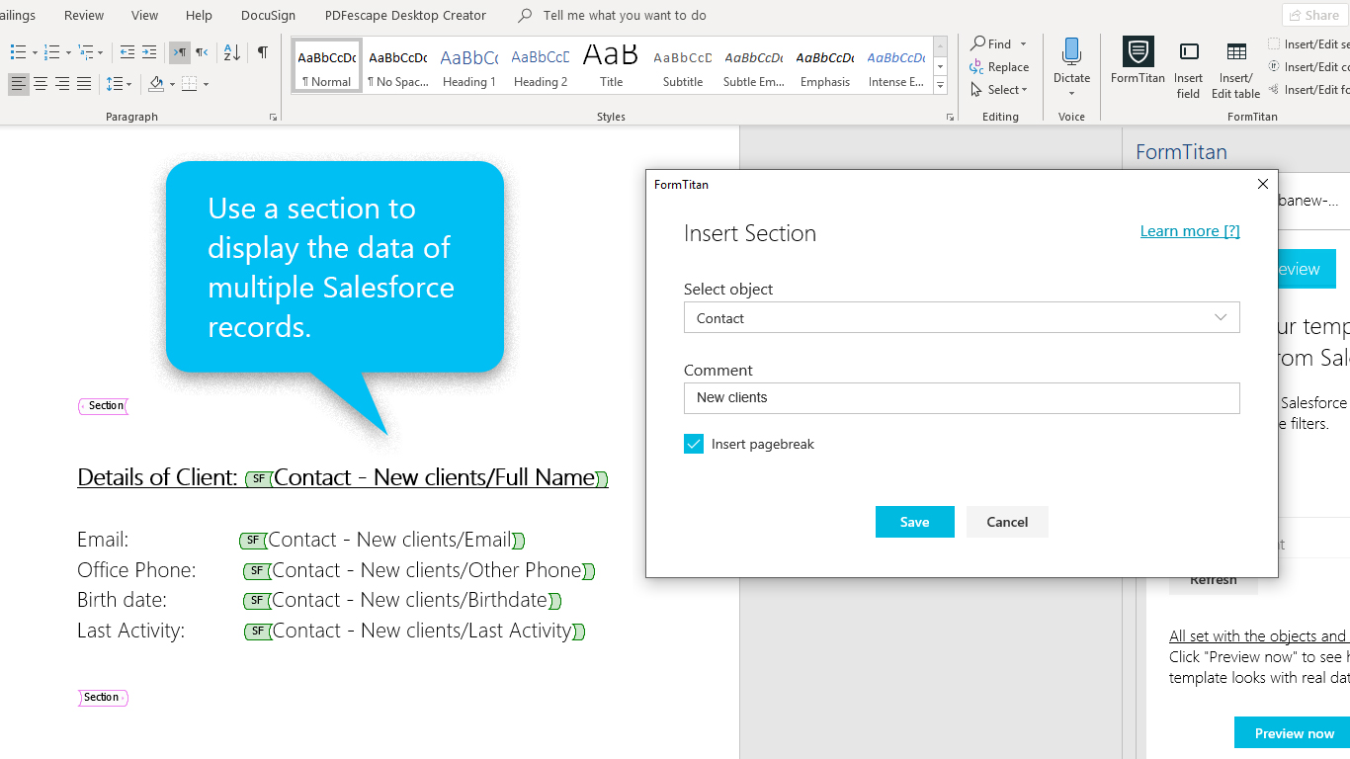Image resolution: width=1350 pixels, height=759 pixels.
Task: Uncheck the Insert pagebreak checkbox
Action: 694,444
